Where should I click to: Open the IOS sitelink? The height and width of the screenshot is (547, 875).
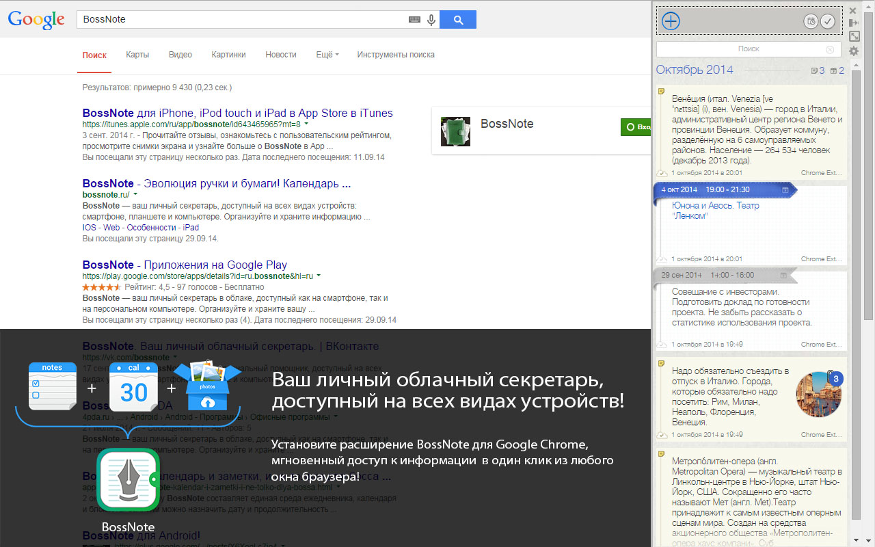click(x=90, y=228)
